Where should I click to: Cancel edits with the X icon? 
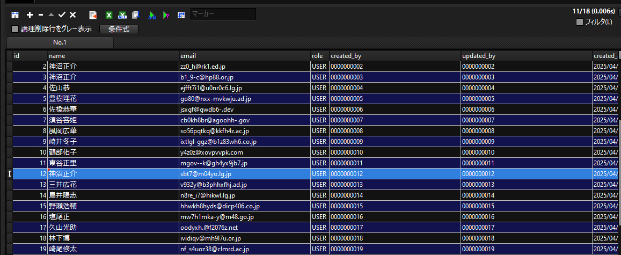(73, 15)
